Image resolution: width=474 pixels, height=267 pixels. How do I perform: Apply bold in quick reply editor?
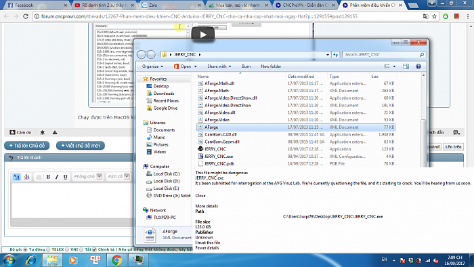click(x=48, y=177)
